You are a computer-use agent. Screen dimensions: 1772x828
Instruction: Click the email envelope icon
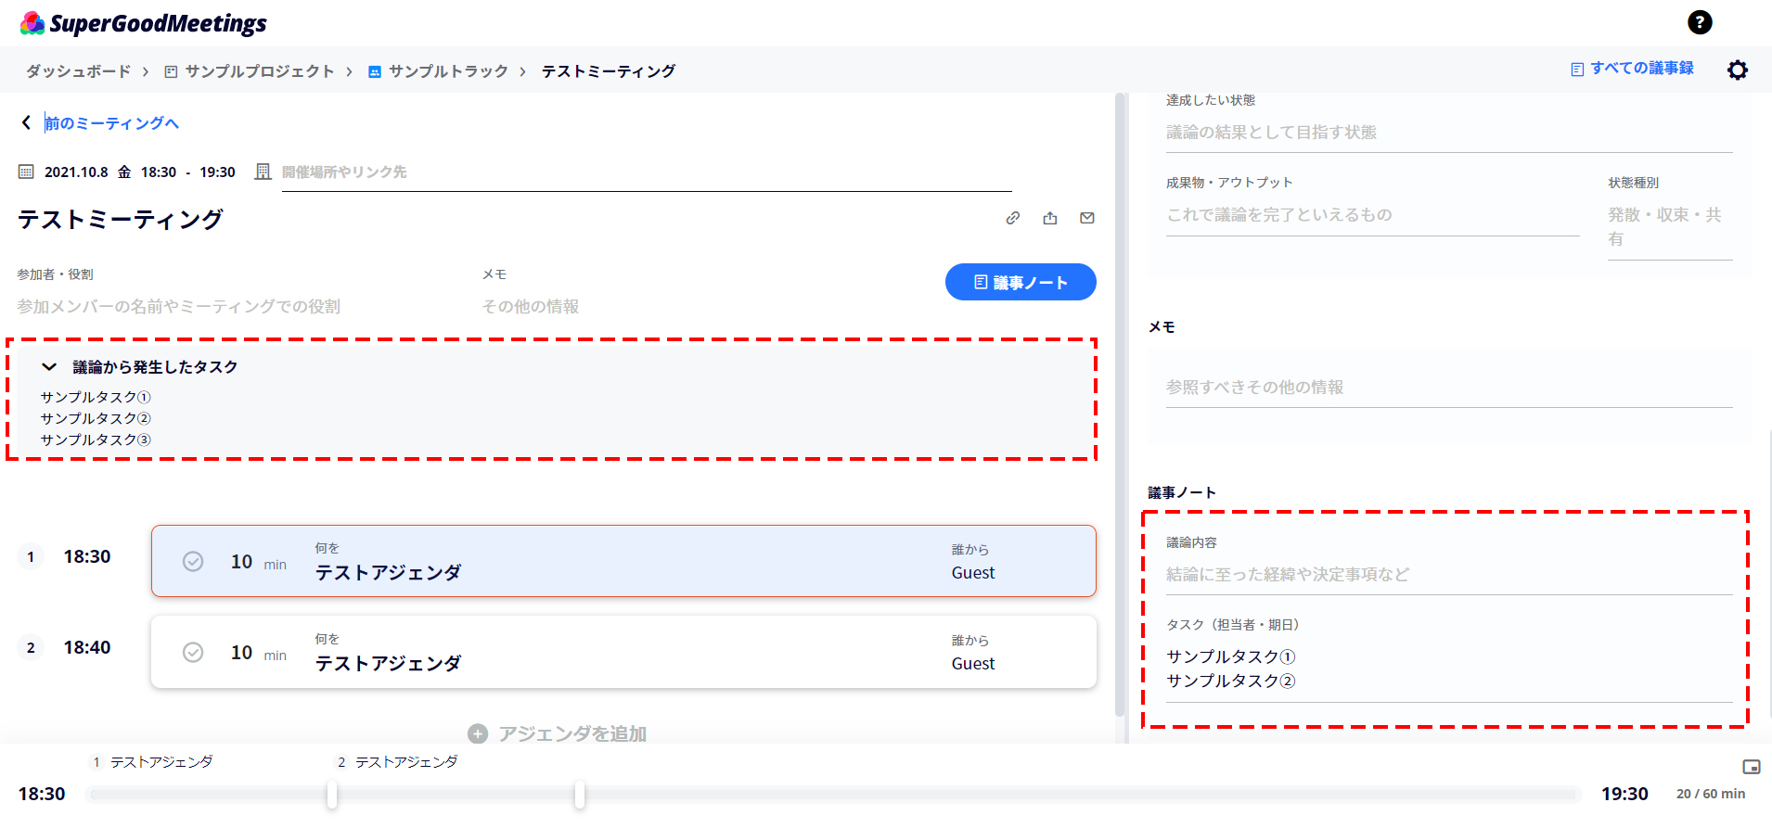[x=1087, y=218]
